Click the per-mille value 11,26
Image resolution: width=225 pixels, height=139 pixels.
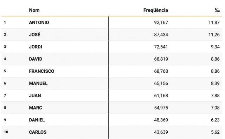(x=214, y=34)
